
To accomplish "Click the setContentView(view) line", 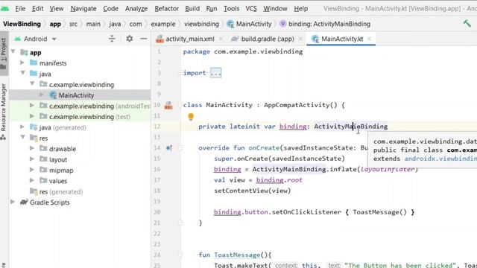I will [x=252, y=191].
